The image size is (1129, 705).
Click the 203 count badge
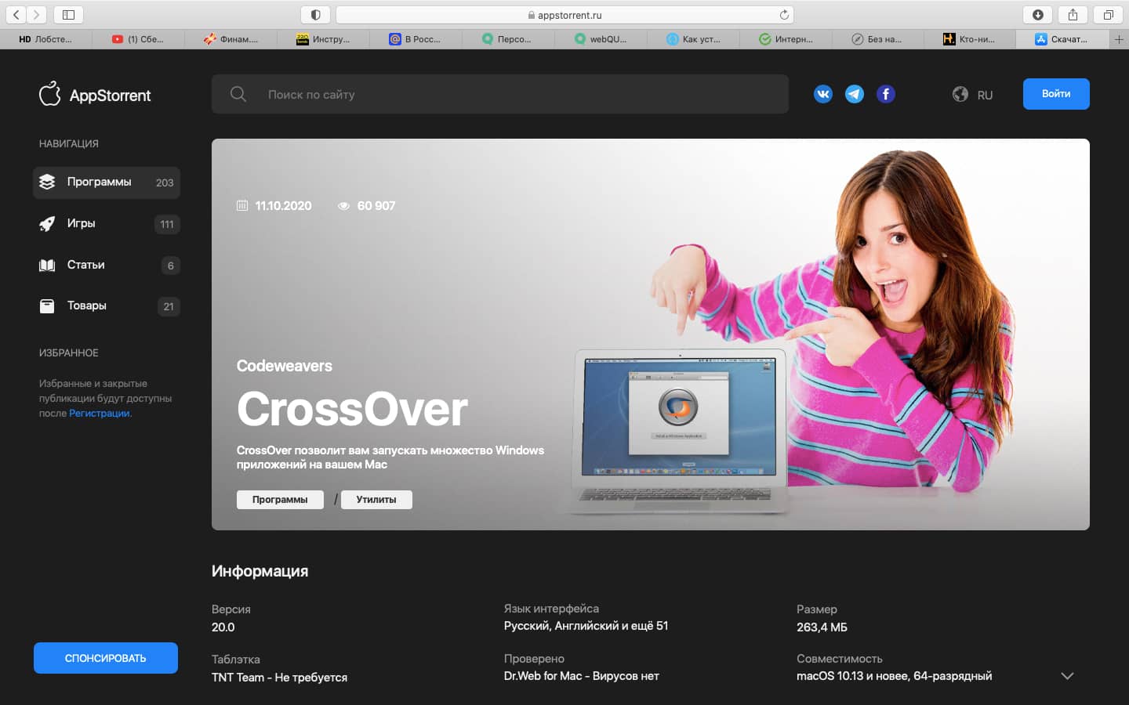tap(165, 183)
